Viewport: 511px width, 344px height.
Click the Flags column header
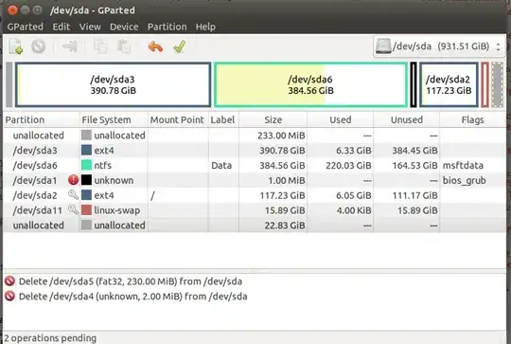[472, 119]
